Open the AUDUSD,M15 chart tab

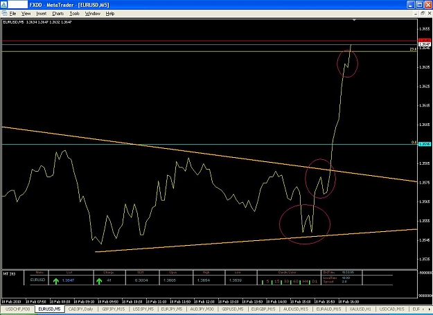pyautogui.click(x=296, y=309)
